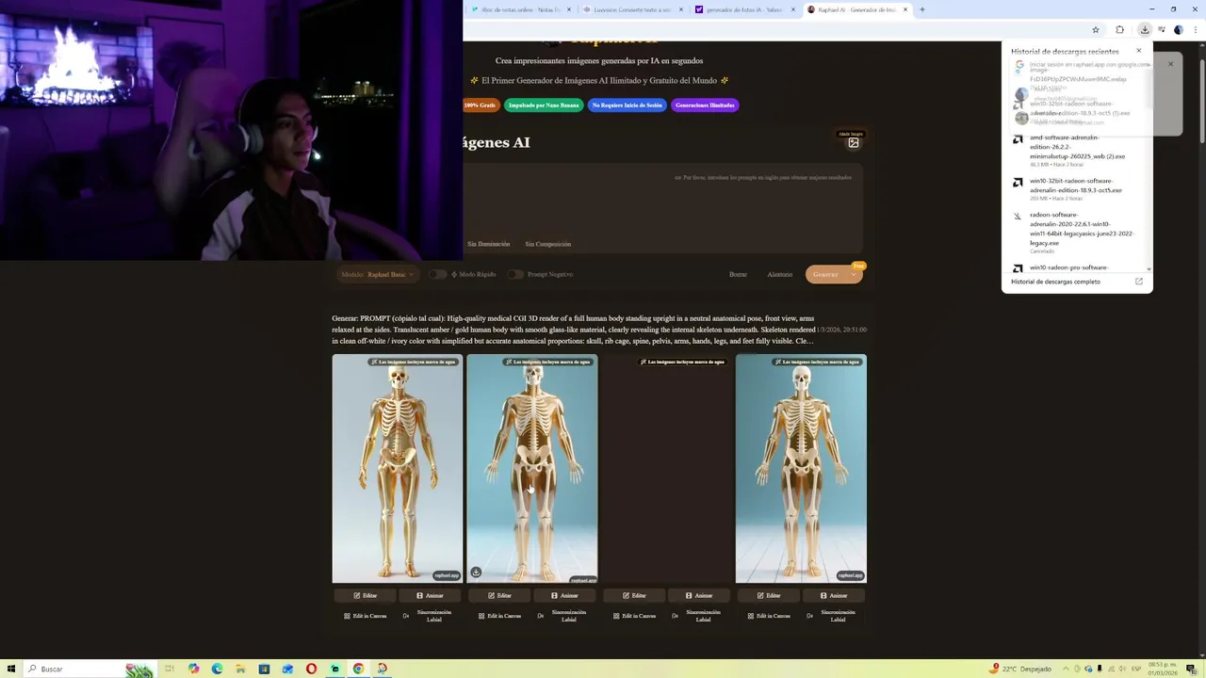Open Task View in the taskbar
Screen dimensions: 1206x678
170,669
